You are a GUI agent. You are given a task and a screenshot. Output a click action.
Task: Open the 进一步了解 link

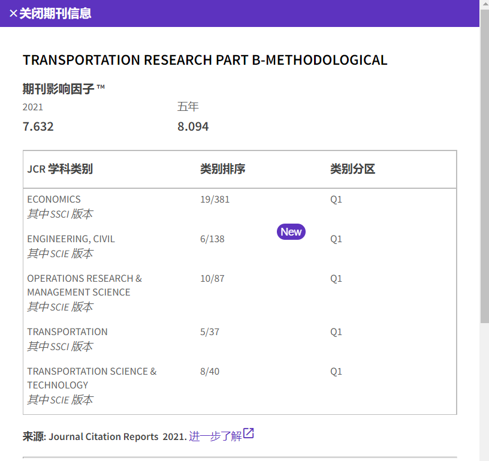215,436
